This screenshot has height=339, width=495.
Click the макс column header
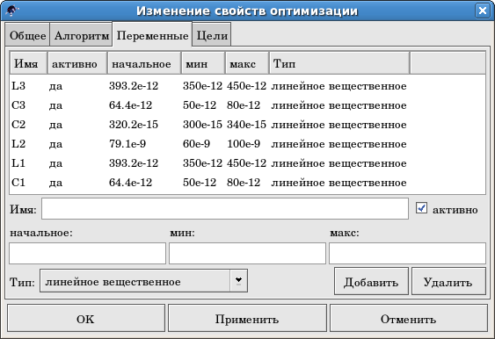pos(247,63)
